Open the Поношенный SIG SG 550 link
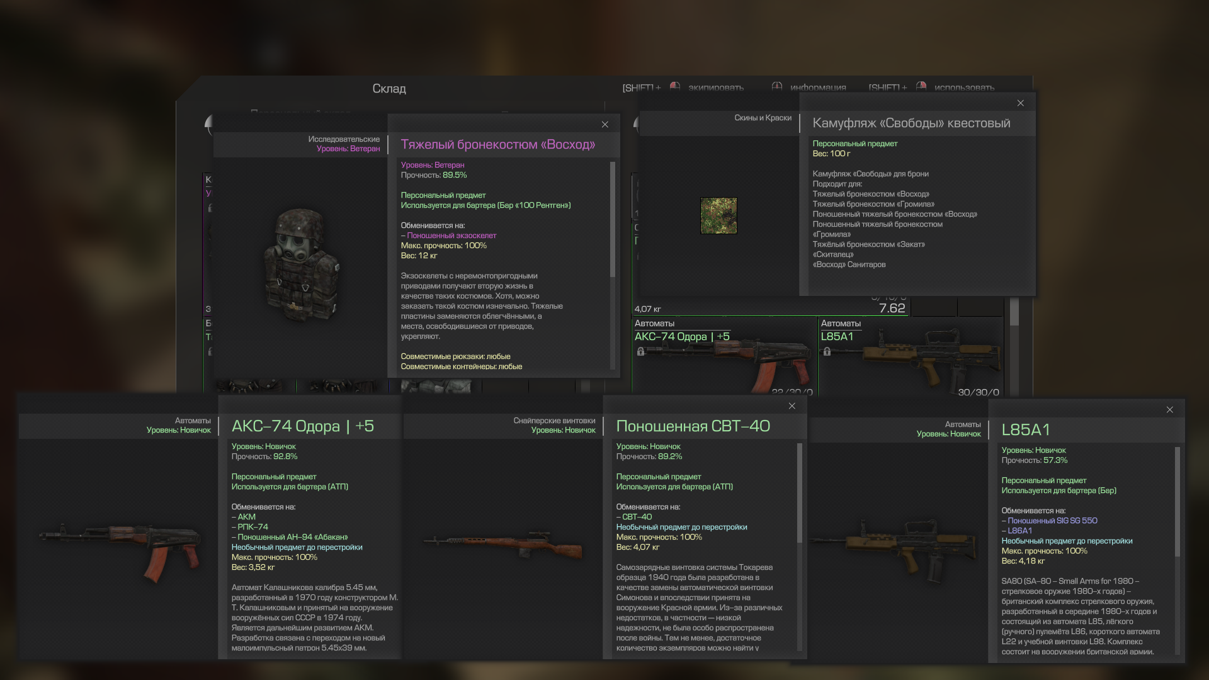 (x=1052, y=521)
